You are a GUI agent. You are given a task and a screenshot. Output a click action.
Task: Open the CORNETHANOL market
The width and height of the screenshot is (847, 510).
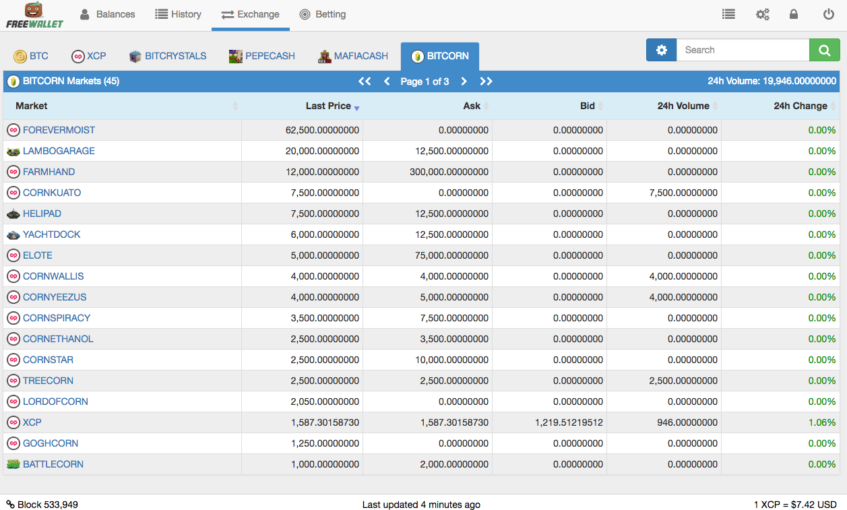(58, 339)
